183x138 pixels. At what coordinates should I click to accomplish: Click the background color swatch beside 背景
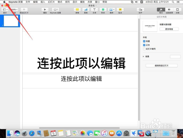175,57
